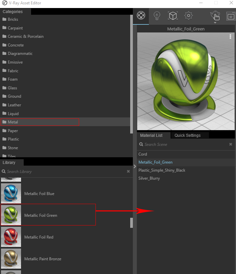The image size is (236, 274).
Task: Clear the Search Scene field
Action: click(x=231, y=144)
